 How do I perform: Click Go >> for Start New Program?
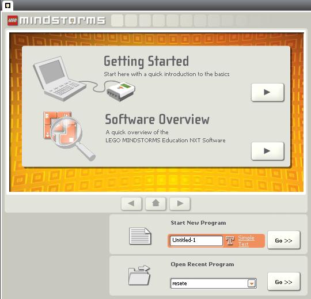pos(283,240)
